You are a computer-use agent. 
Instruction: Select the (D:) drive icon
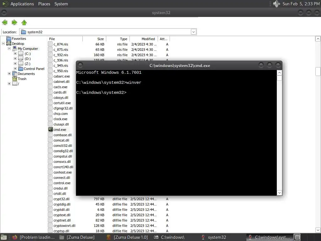pyautogui.click(x=21, y=59)
